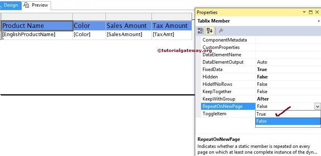The image size is (321, 156).
Task: Select the Sales Amount header cell
Action: coord(129,26)
